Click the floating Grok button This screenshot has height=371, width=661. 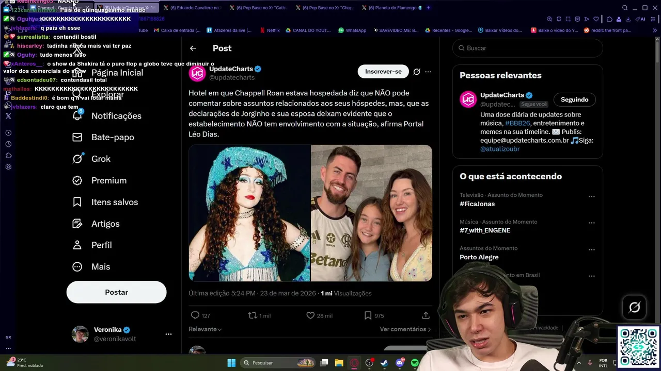(x=635, y=308)
